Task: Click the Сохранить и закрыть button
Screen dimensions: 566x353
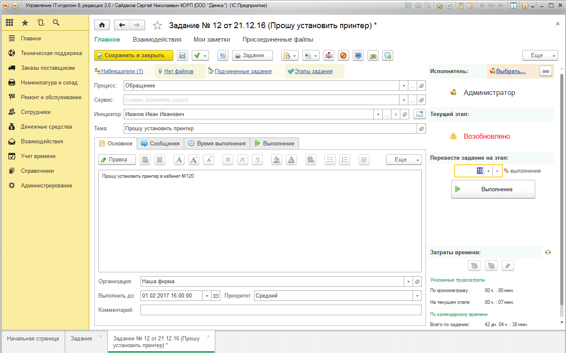Action: coord(134,55)
